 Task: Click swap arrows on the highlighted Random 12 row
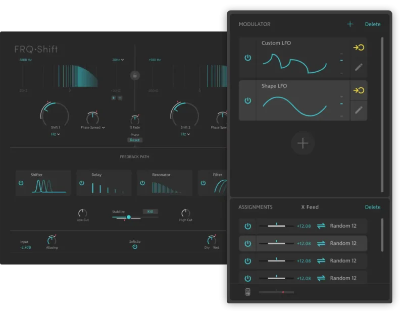(321, 243)
